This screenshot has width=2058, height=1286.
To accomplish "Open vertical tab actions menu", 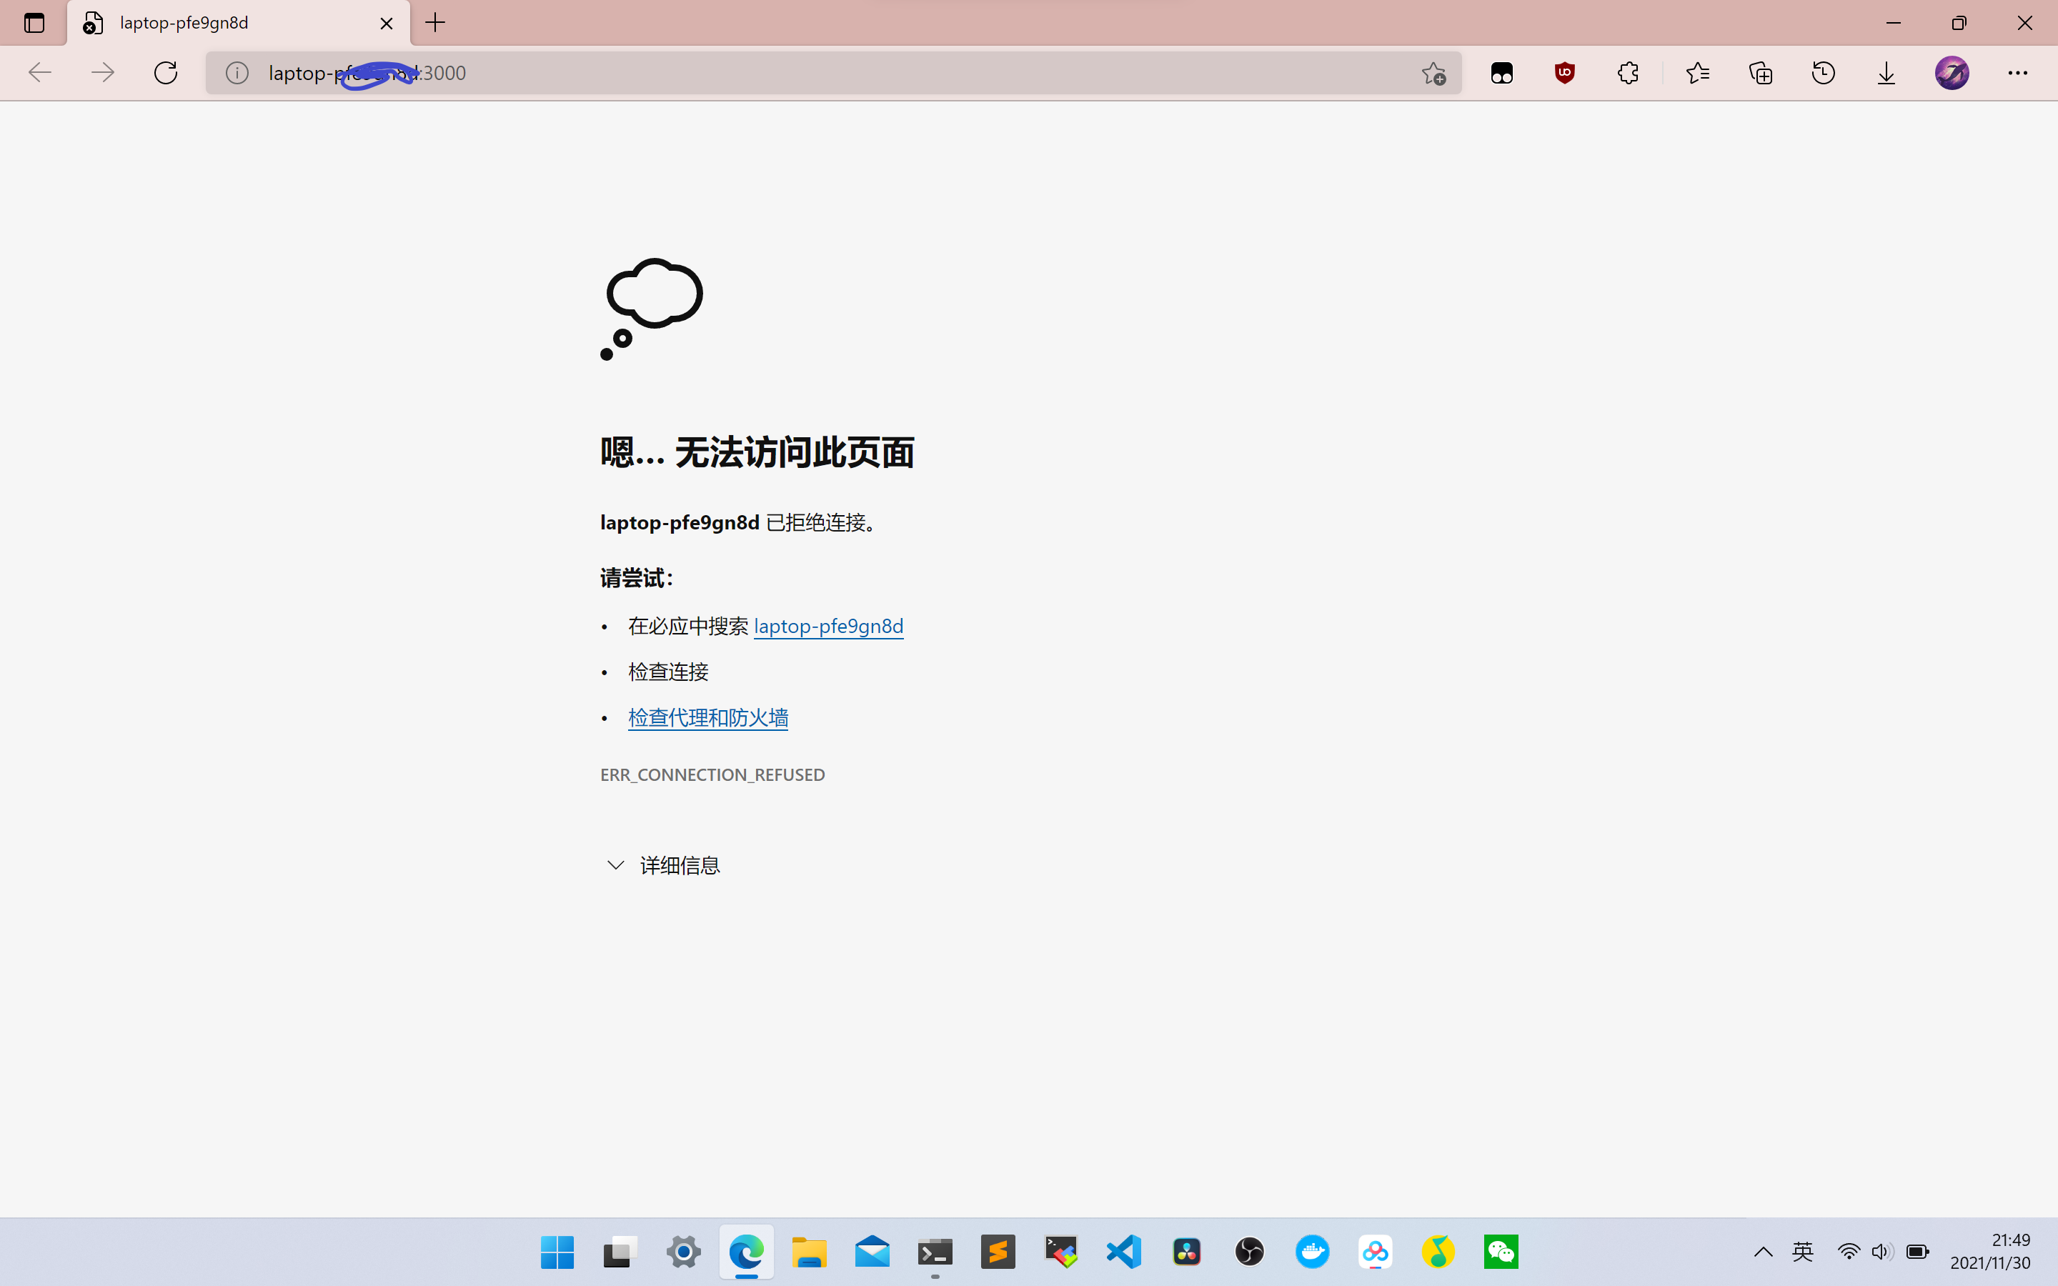I will 34,23.
